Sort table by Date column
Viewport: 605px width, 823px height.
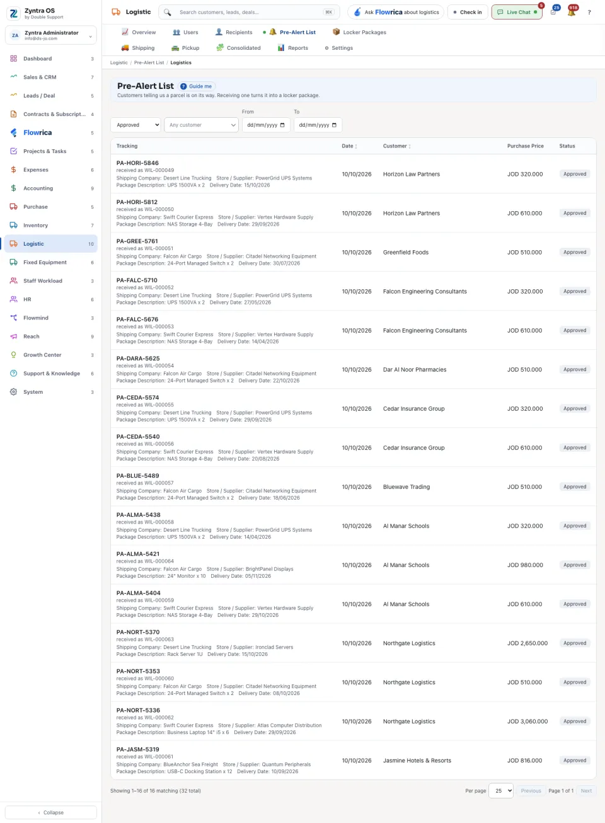(x=349, y=146)
